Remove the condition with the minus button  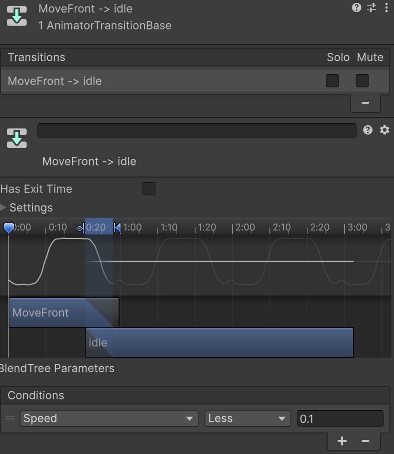pos(366,441)
